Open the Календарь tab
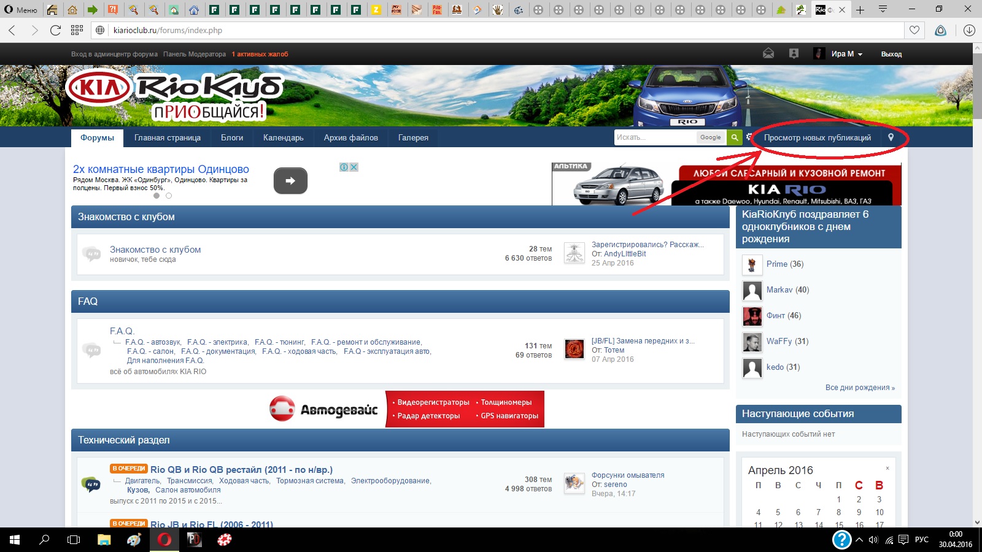982x552 pixels. point(283,137)
